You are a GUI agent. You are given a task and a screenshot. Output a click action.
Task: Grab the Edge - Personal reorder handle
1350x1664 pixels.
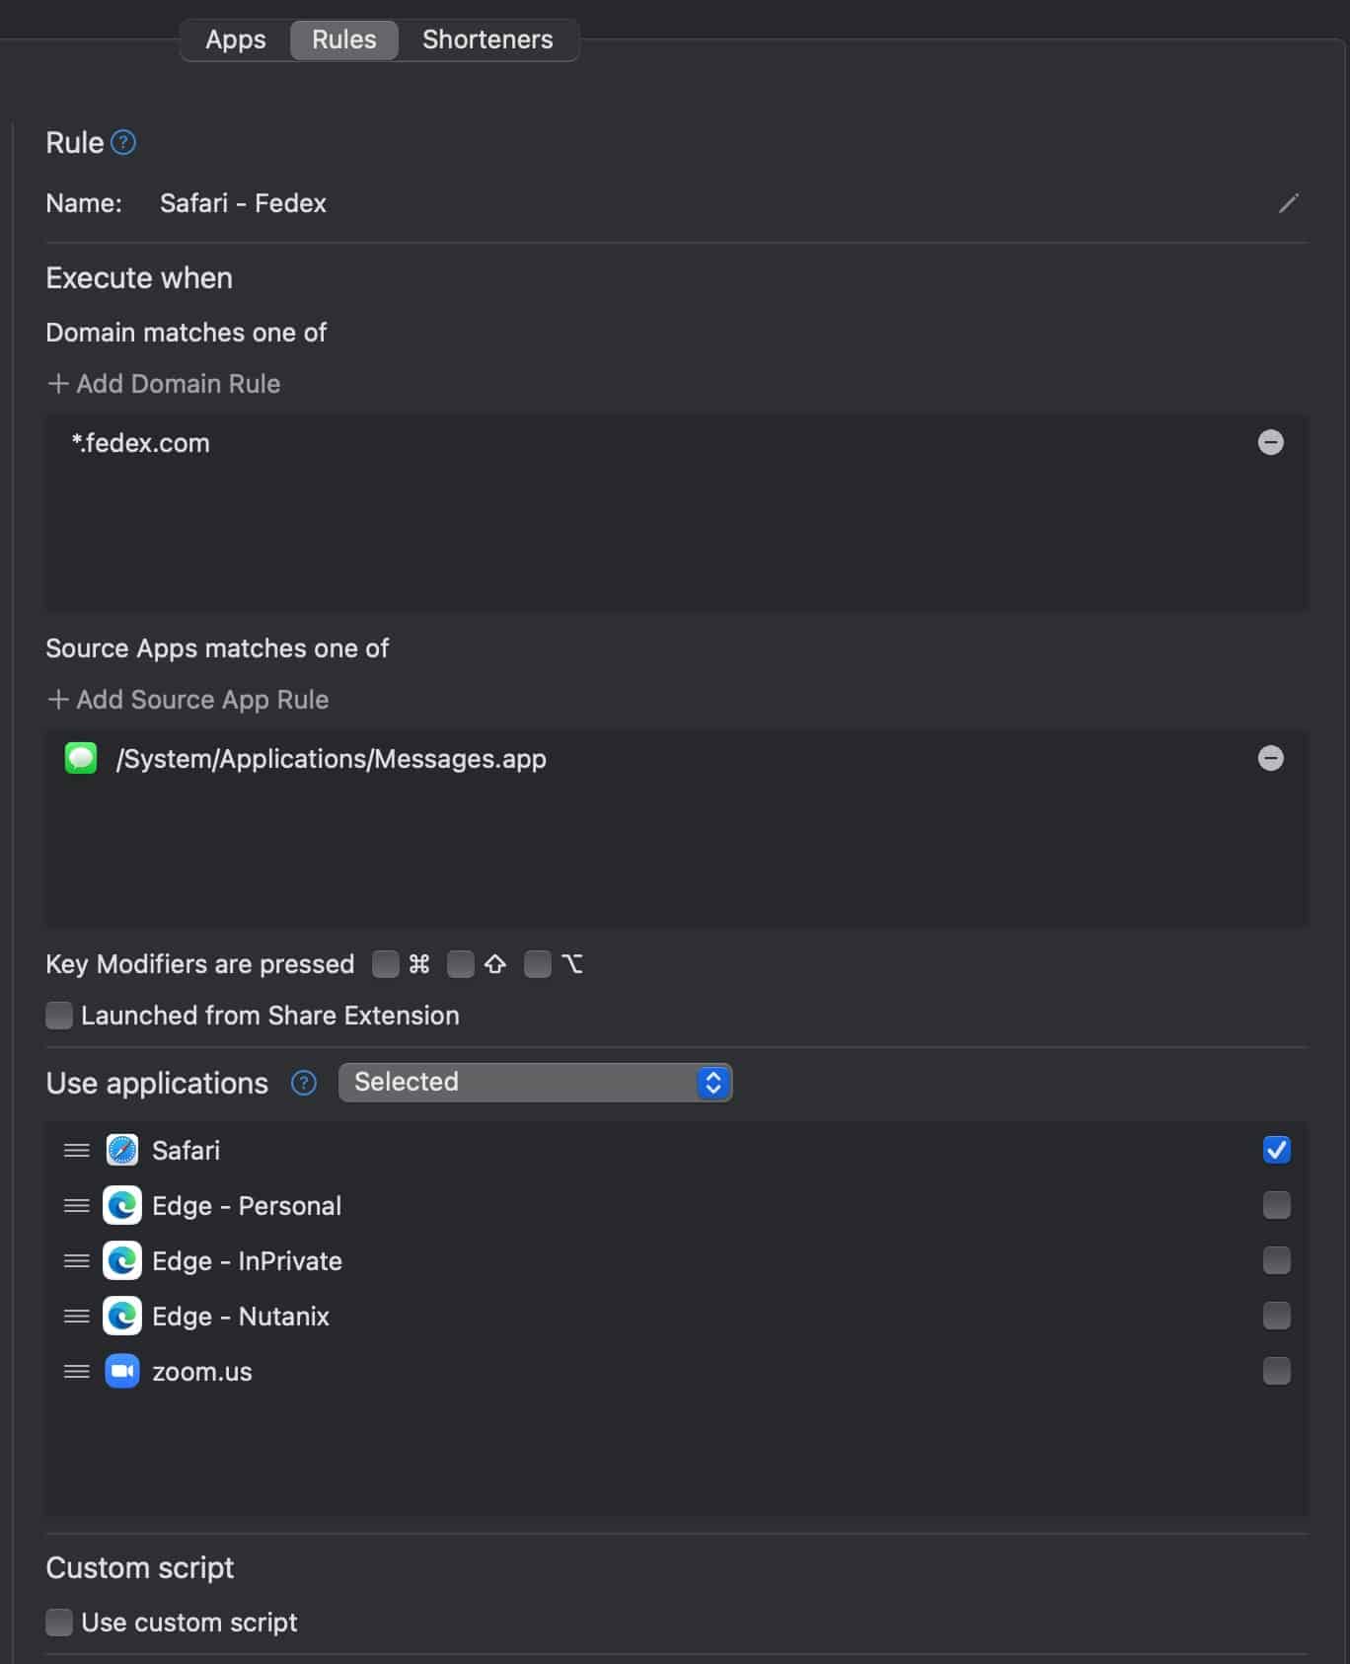(77, 1205)
